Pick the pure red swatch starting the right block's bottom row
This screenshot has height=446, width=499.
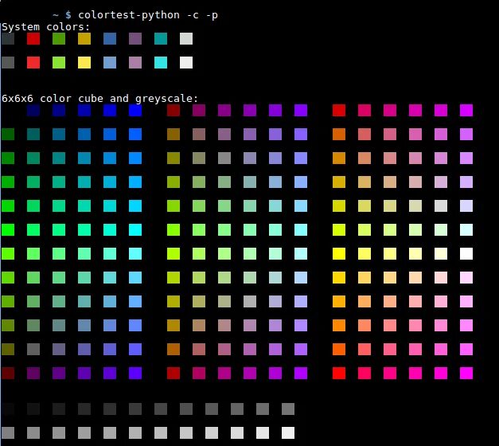pos(339,374)
